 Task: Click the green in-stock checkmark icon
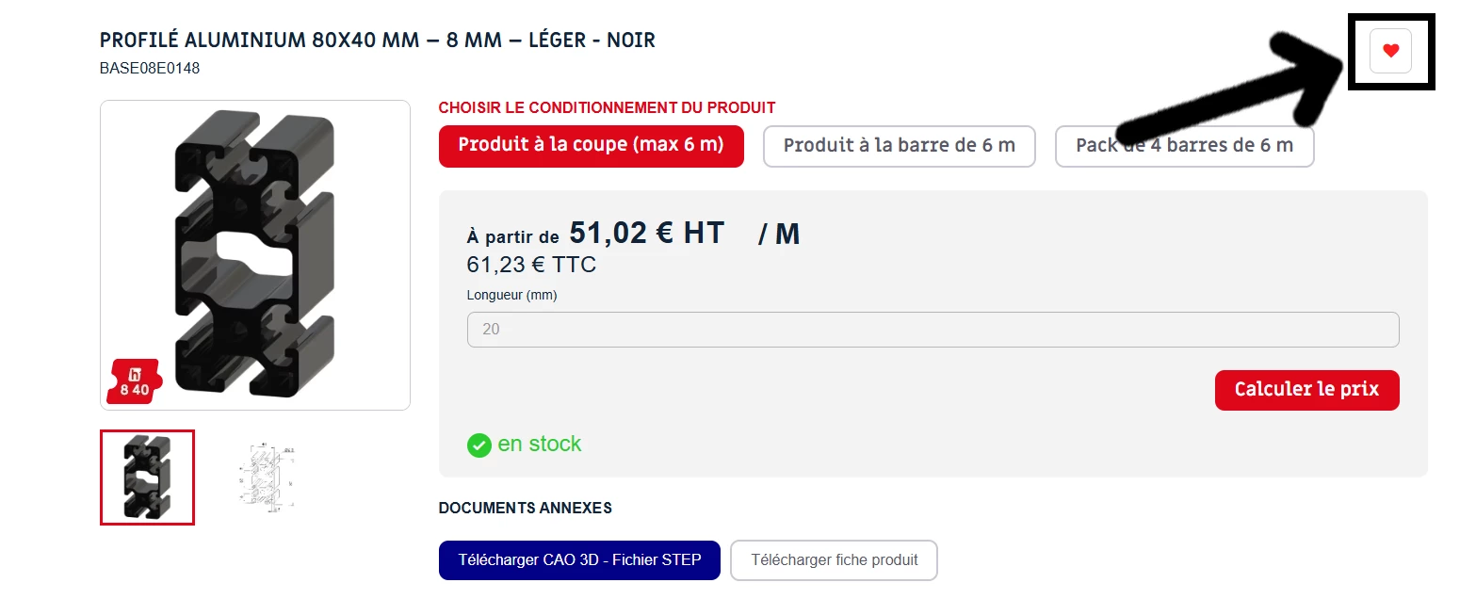tap(479, 445)
